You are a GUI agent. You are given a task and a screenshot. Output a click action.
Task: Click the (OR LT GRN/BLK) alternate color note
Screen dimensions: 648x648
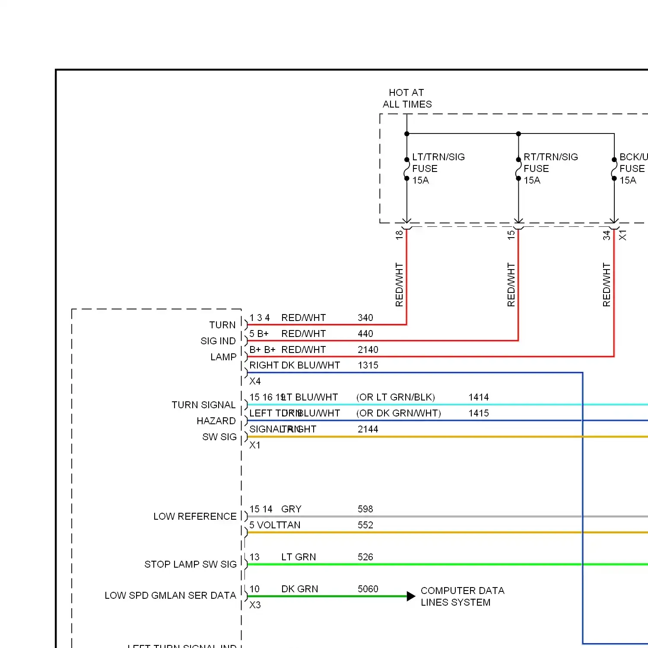[x=396, y=397]
